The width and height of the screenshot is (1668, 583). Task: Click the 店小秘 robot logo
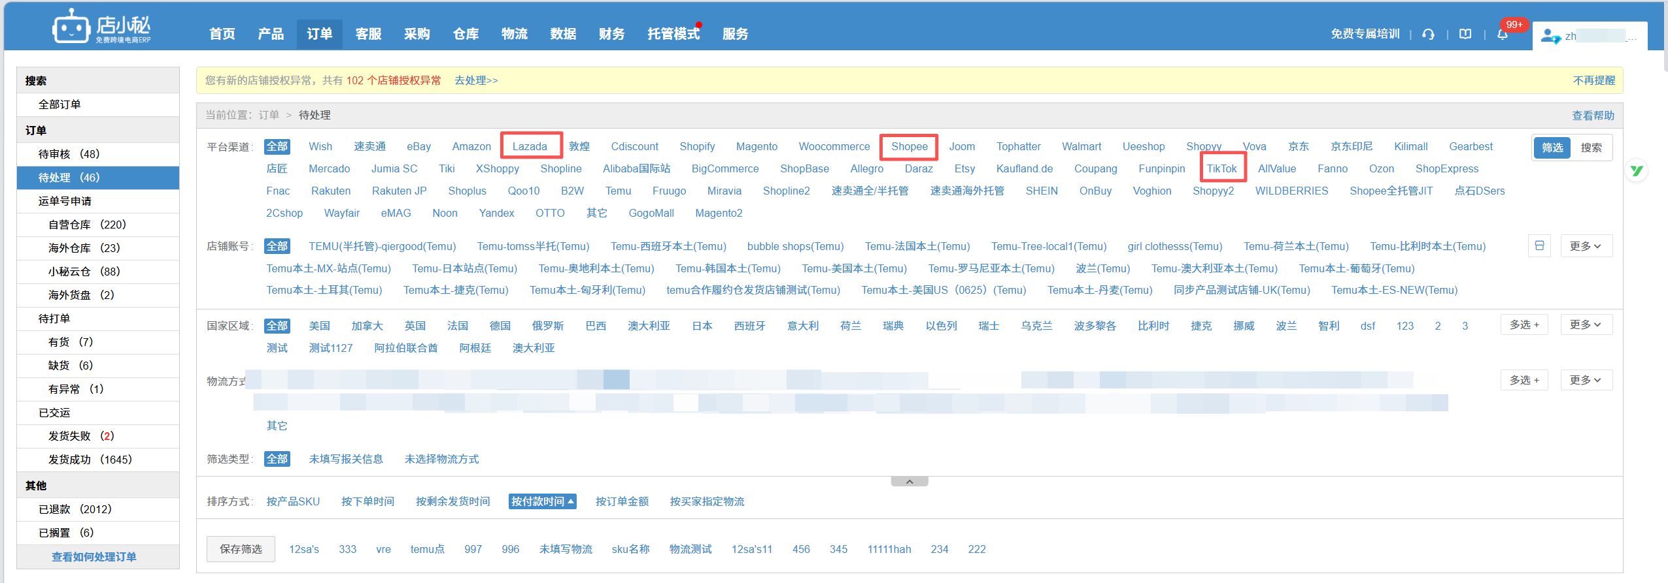coord(101,27)
